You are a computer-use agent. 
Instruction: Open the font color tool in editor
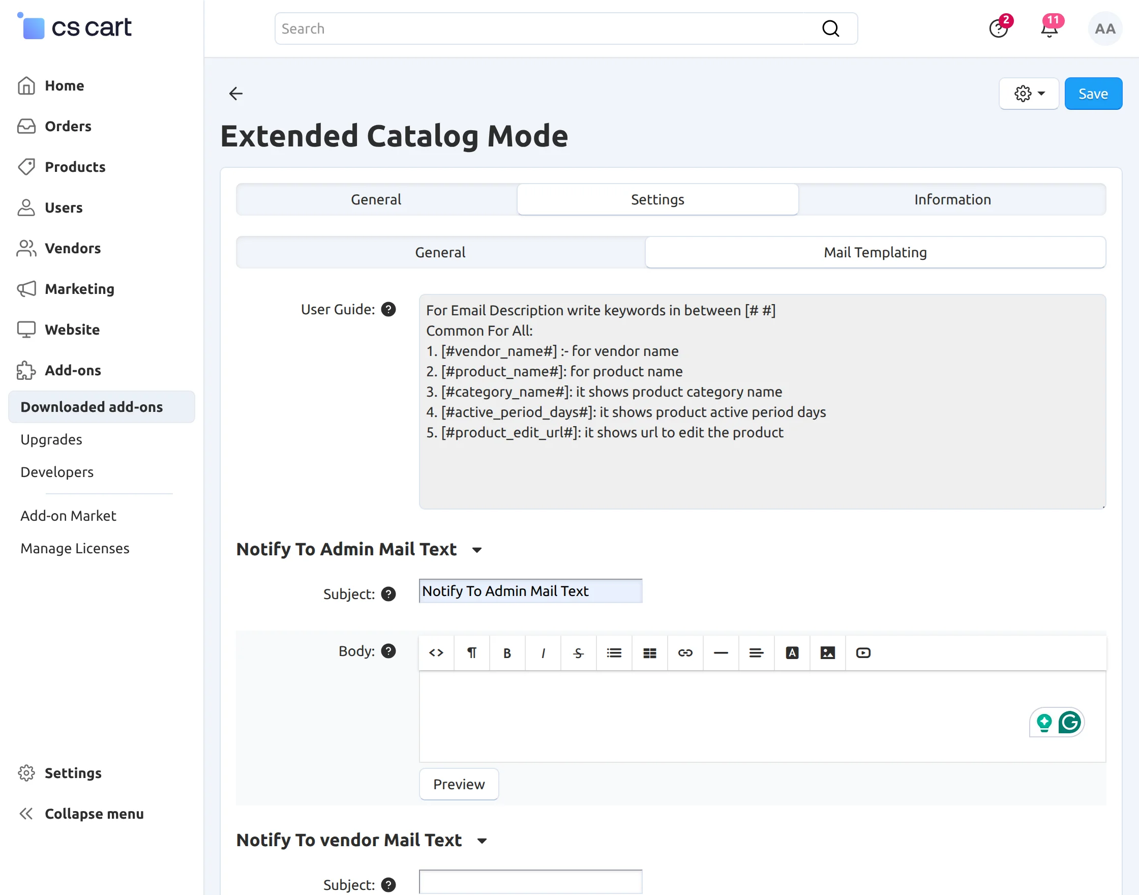click(792, 653)
